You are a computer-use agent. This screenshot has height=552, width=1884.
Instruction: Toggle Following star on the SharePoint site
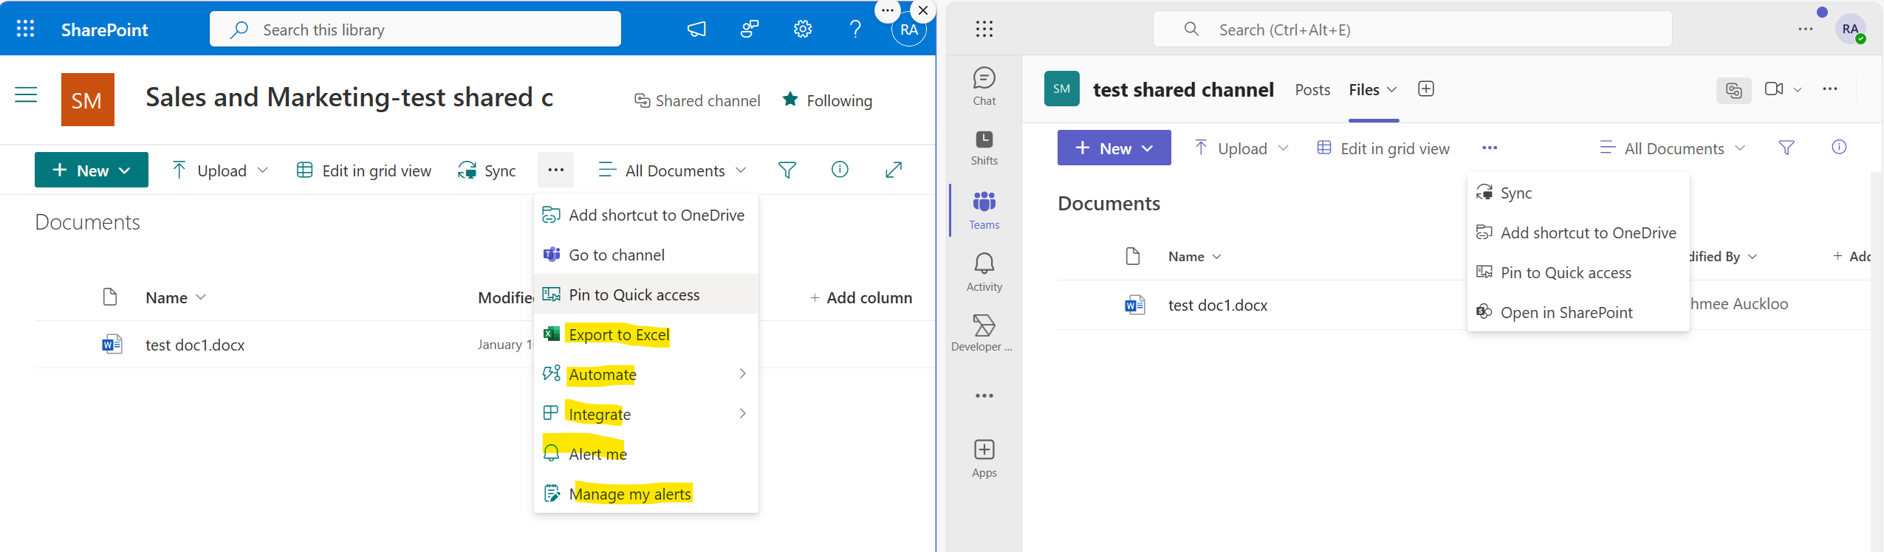point(828,100)
